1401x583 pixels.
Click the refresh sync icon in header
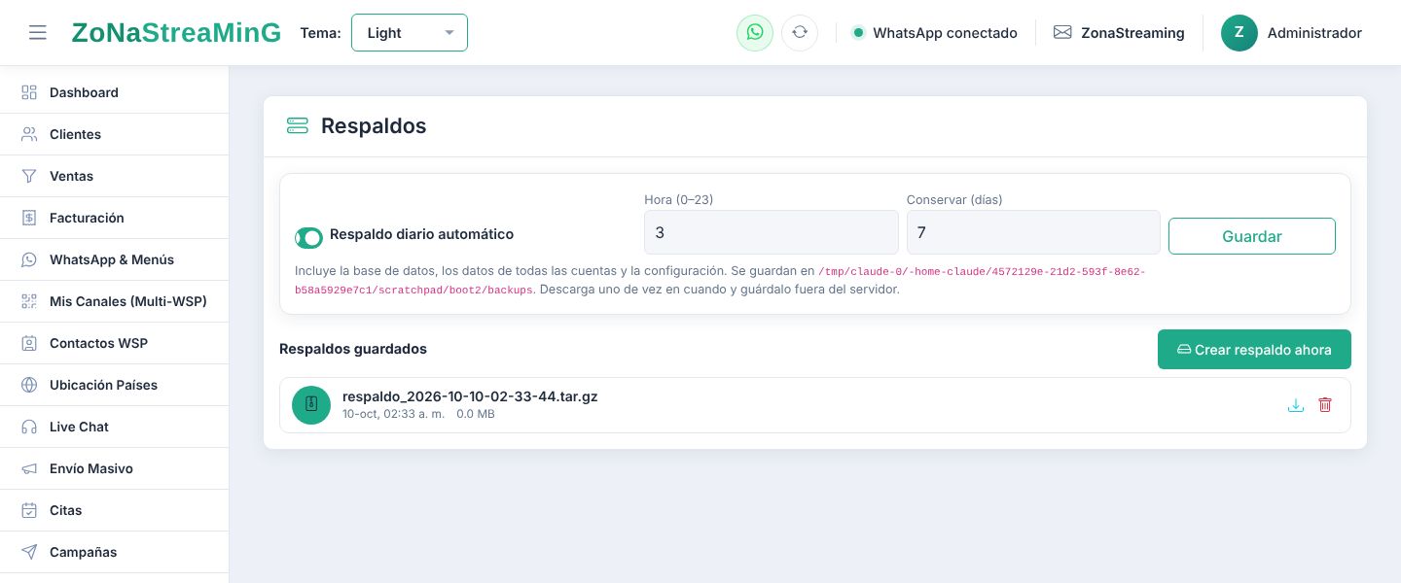800,33
